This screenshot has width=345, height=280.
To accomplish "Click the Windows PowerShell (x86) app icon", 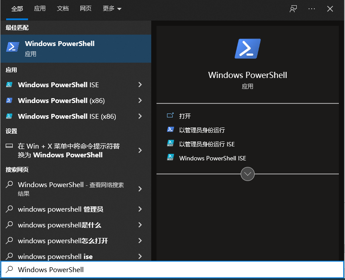I will point(9,101).
